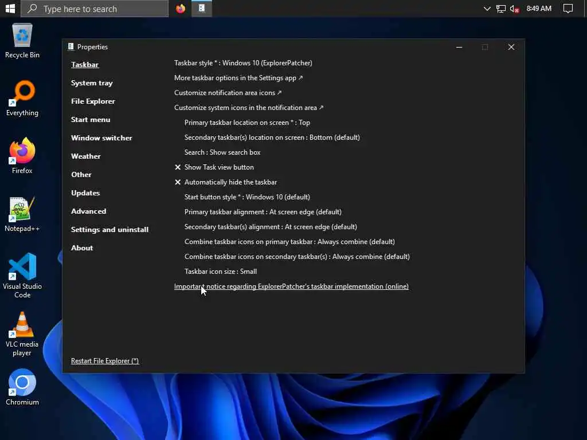Select the Properties app taskbar button
Image resolution: width=587 pixels, height=440 pixels.
coord(202,8)
